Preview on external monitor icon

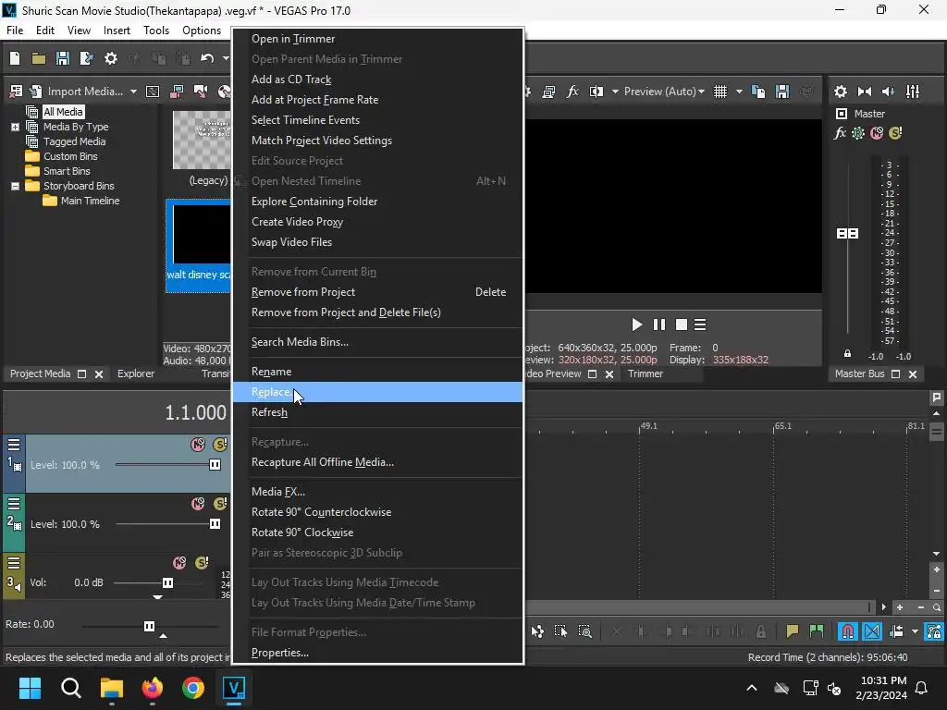[549, 92]
